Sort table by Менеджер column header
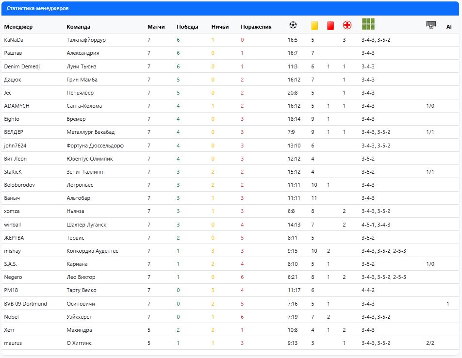462x358 pixels. (18, 27)
